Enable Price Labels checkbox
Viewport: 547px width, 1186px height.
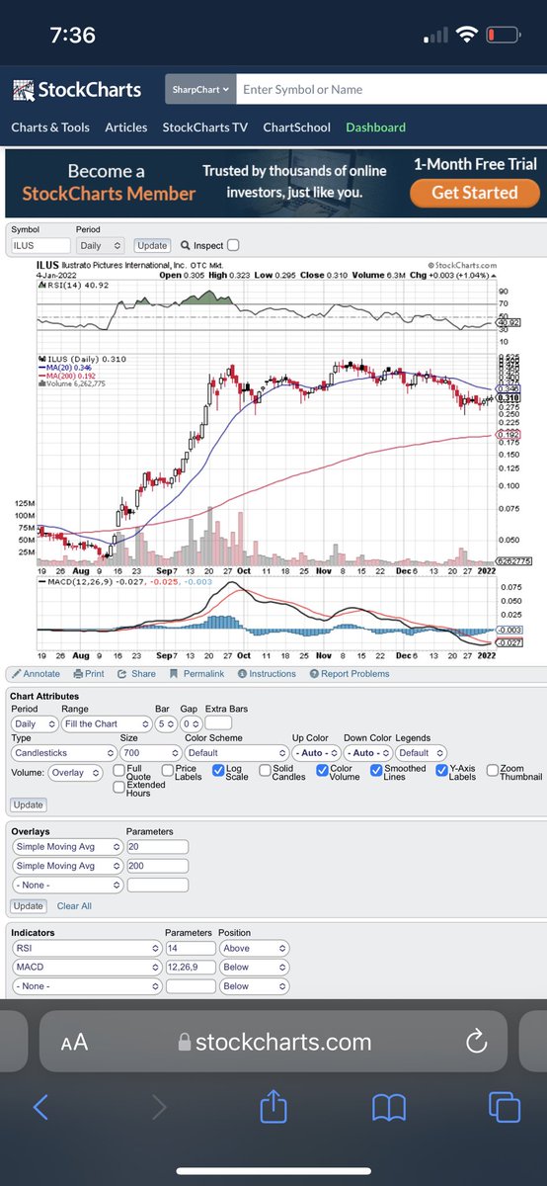(x=166, y=770)
